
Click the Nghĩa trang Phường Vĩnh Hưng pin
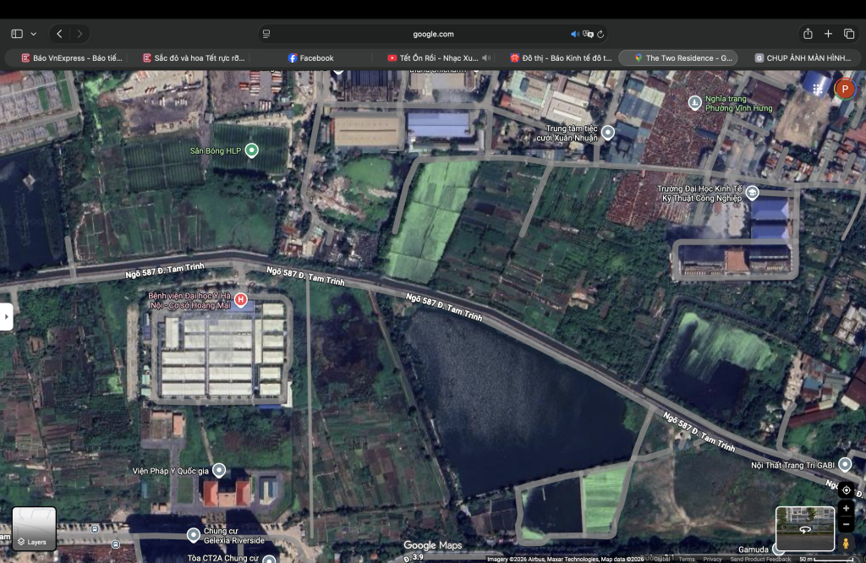(x=695, y=102)
